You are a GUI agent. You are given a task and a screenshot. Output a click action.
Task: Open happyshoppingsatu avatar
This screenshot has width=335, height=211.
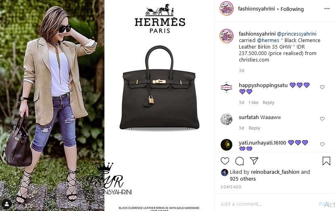coord(226,87)
